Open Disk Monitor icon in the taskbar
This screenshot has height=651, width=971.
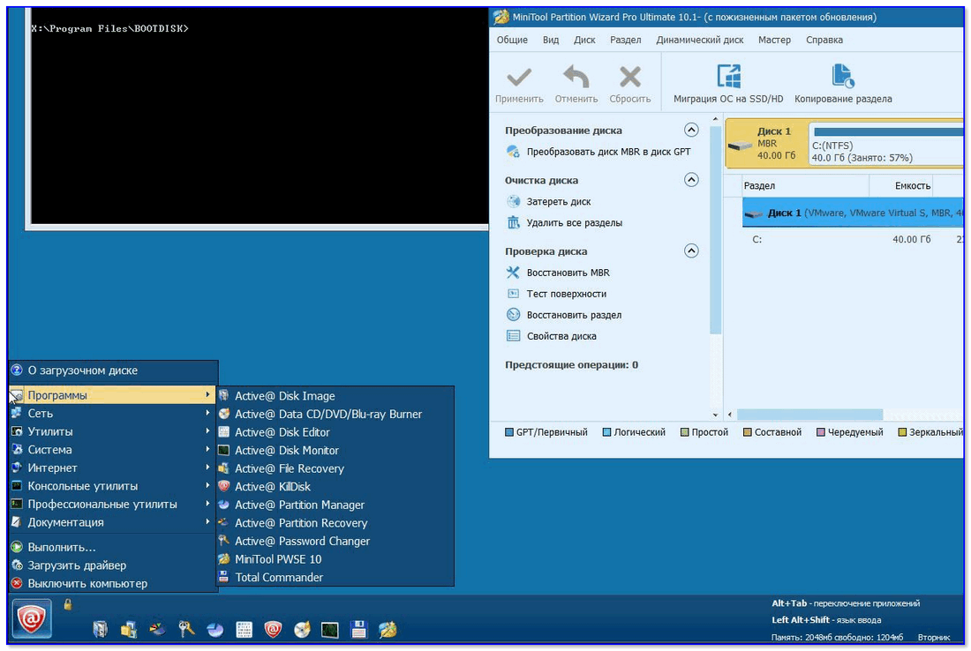point(329,629)
